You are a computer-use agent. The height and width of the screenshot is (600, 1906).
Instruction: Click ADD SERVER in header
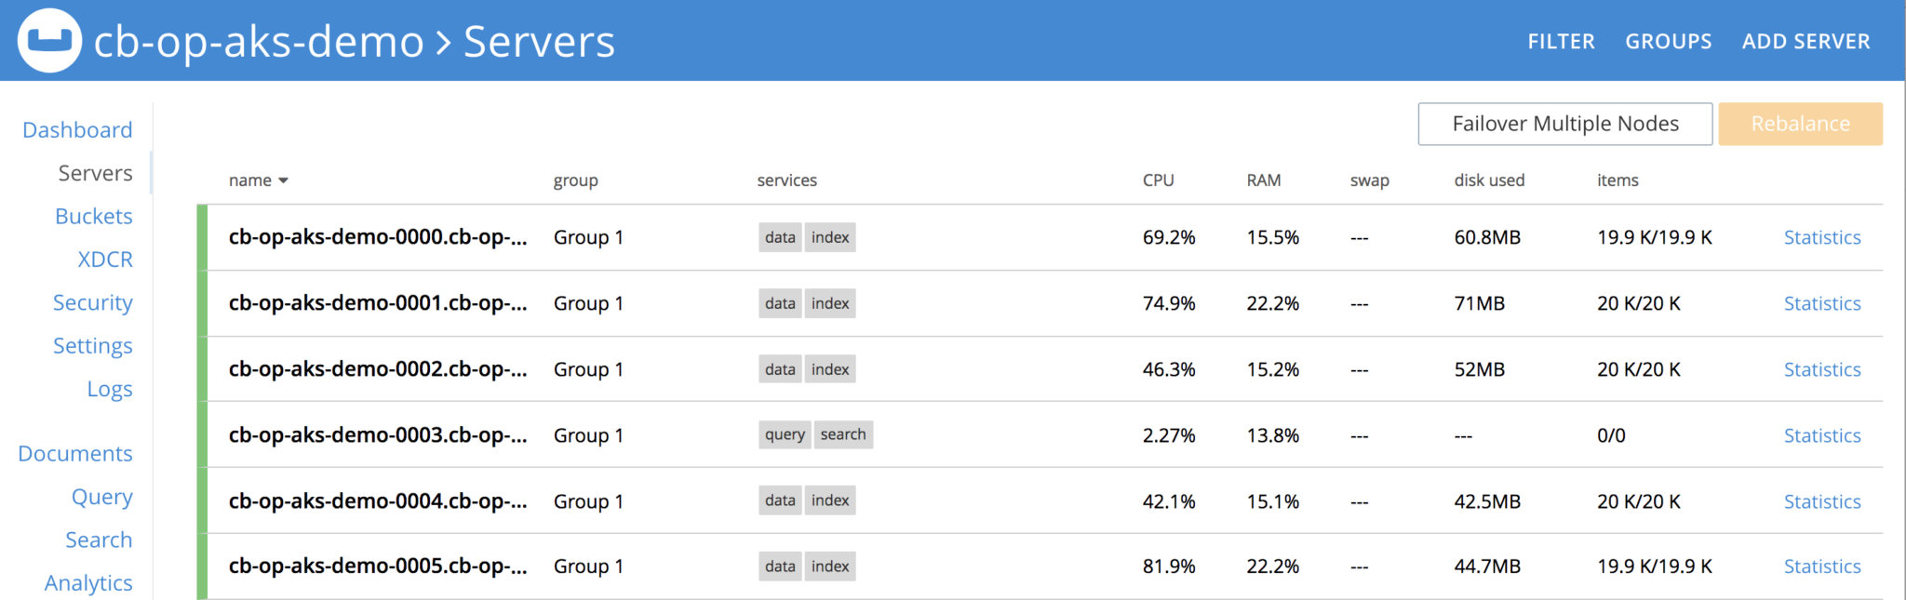(1805, 42)
